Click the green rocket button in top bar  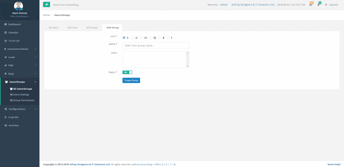click(46, 5)
